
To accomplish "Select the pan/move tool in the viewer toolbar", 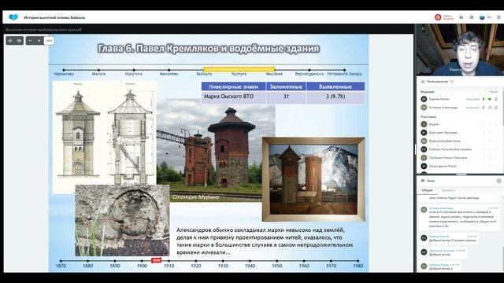I will tap(10, 41).
